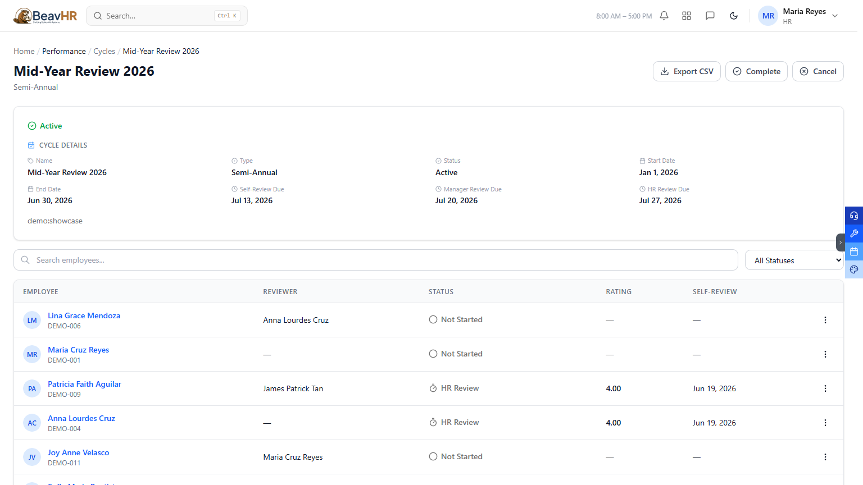
Task: Open row actions menu for Patricia Faith Aguilar
Action: (825, 388)
